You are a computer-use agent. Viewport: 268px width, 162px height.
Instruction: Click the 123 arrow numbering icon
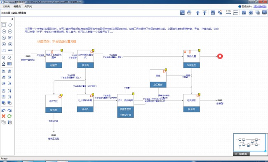click(x=228, y=12)
